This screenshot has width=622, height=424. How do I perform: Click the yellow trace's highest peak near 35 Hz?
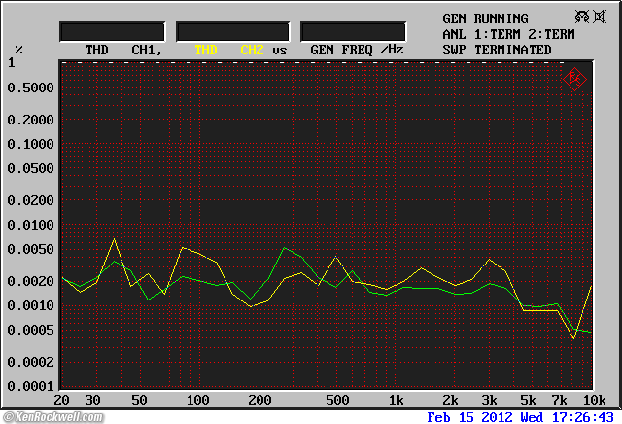(x=115, y=239)
